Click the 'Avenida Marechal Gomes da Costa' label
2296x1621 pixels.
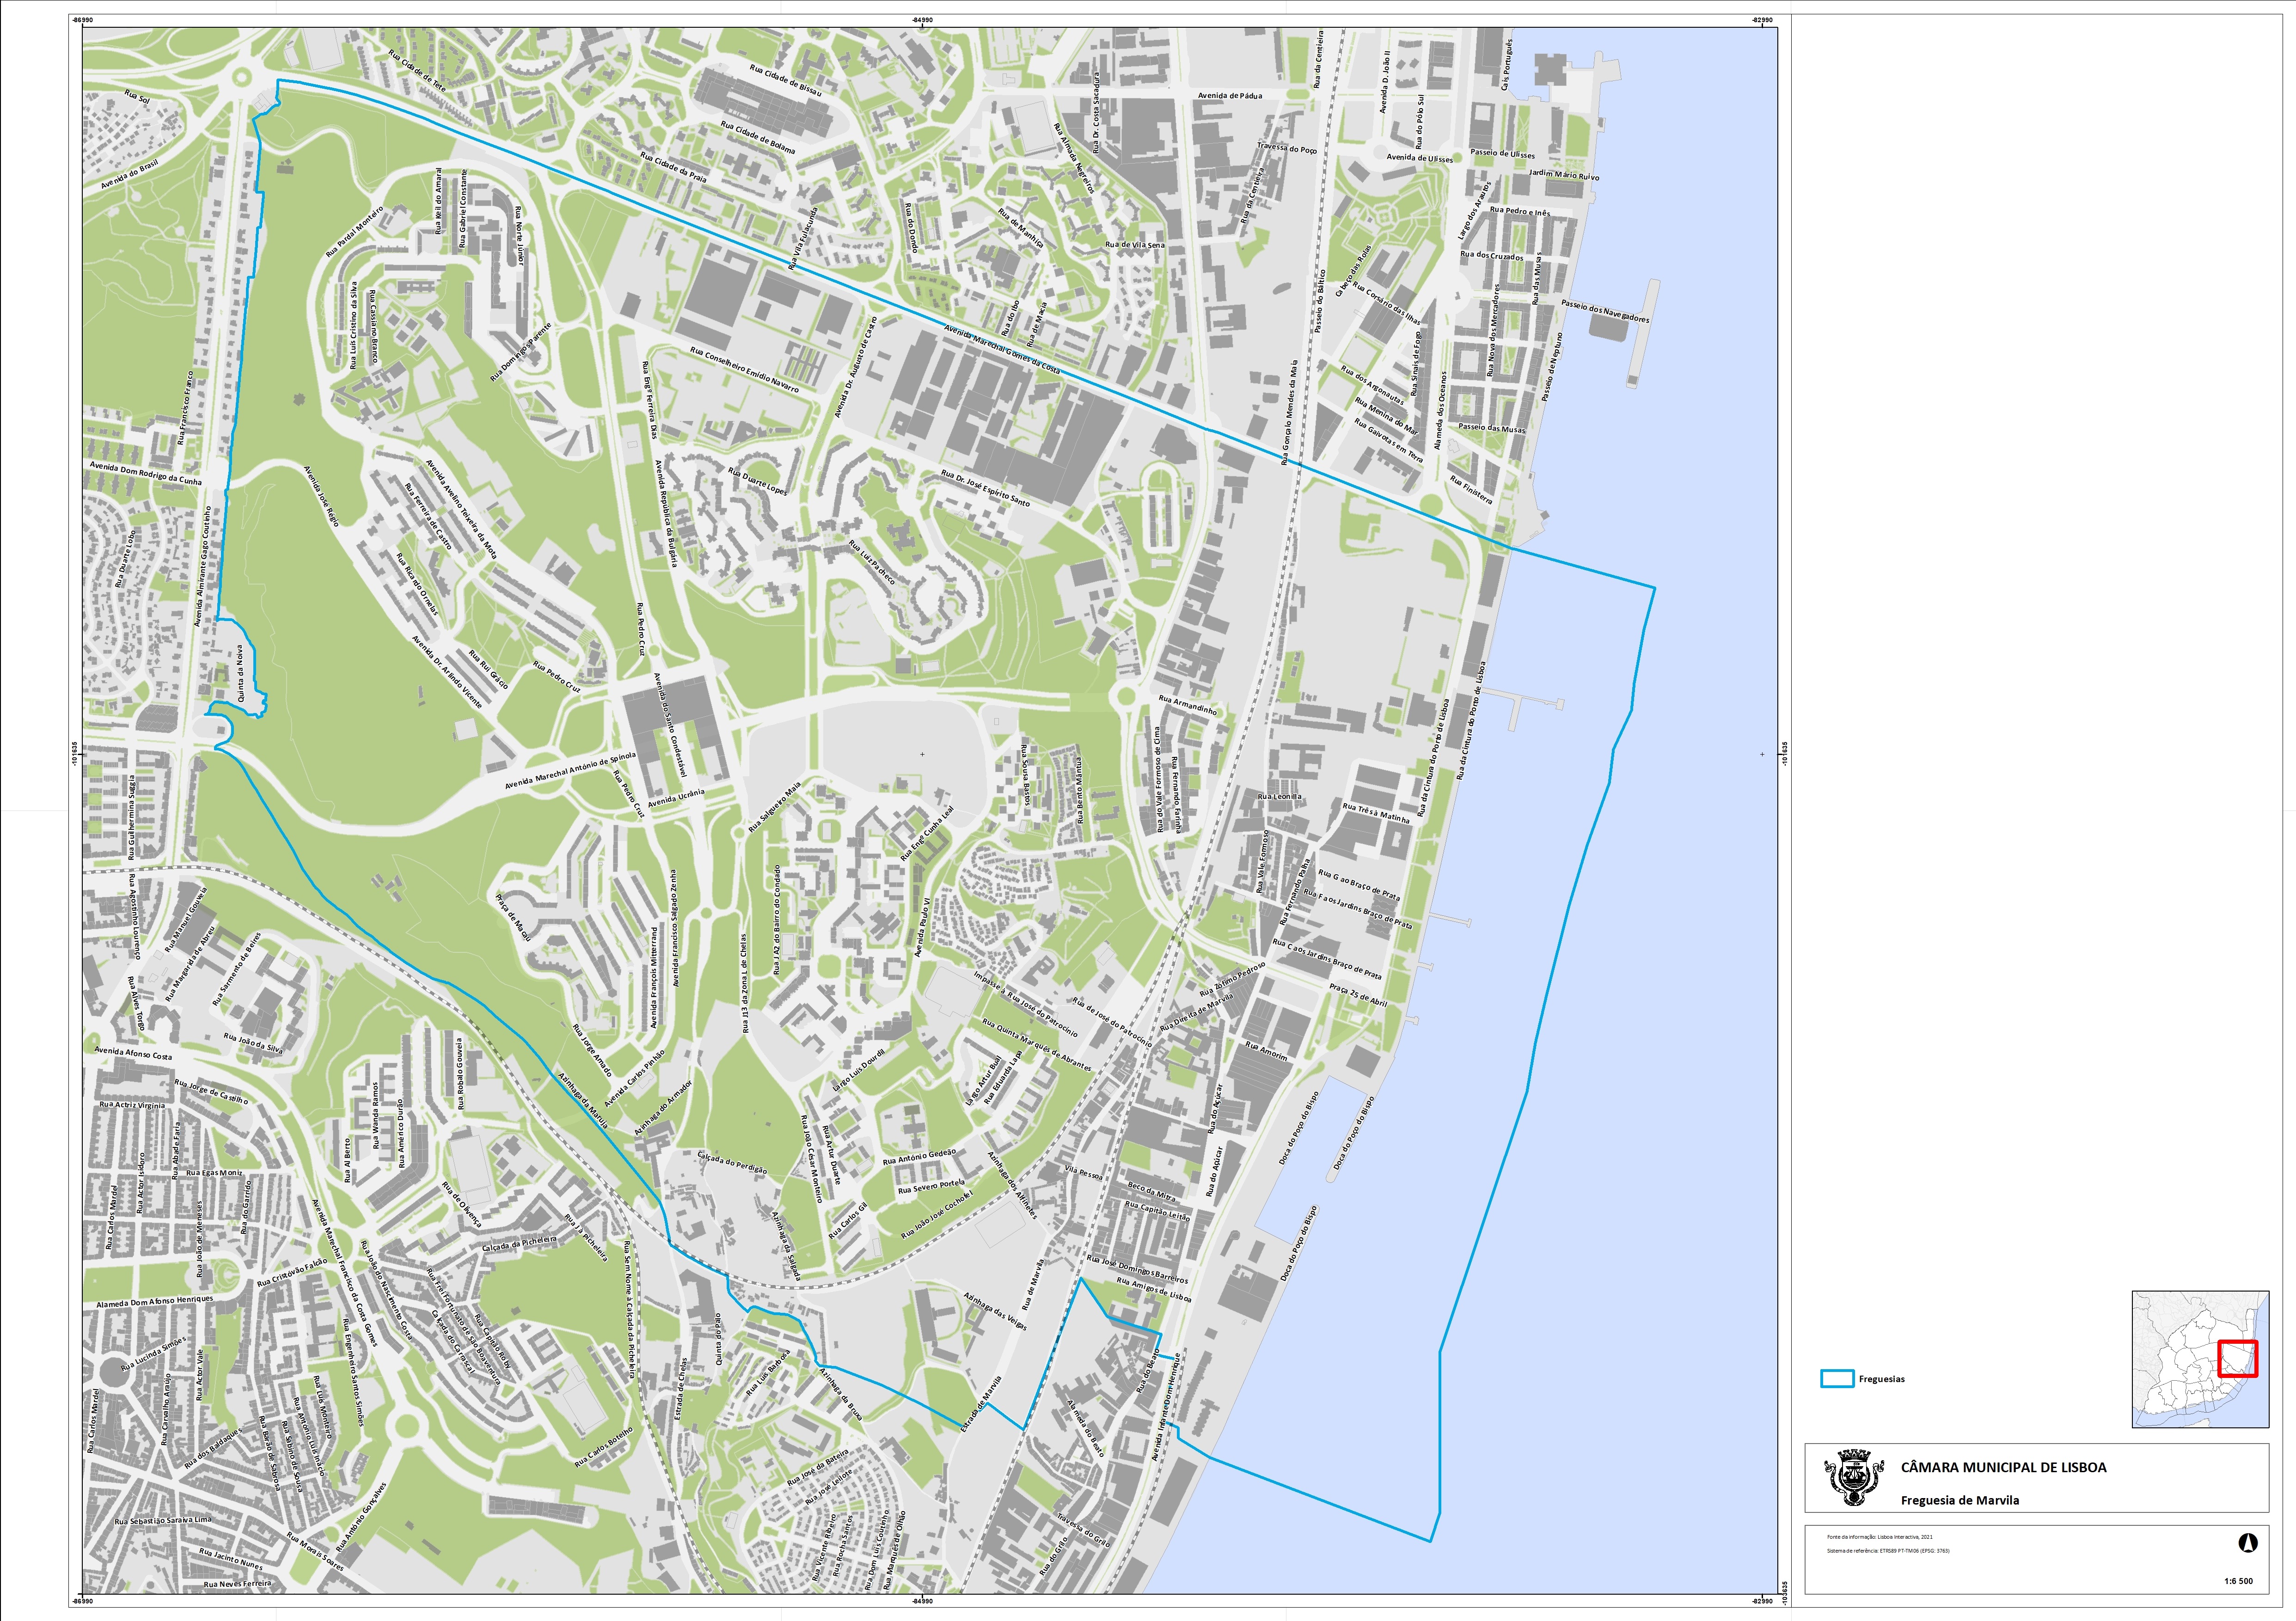pyautogui.click(x=1002, y=349)
